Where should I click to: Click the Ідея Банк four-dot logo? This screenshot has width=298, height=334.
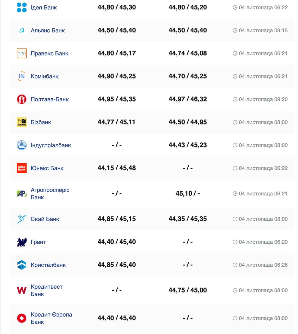(22, 7)
